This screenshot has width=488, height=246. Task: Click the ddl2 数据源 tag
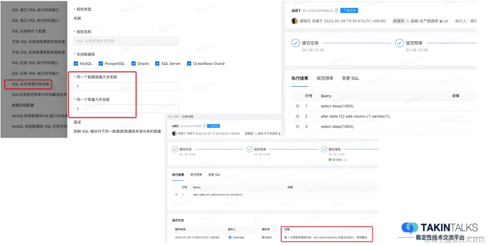click(x=249, y=133)
